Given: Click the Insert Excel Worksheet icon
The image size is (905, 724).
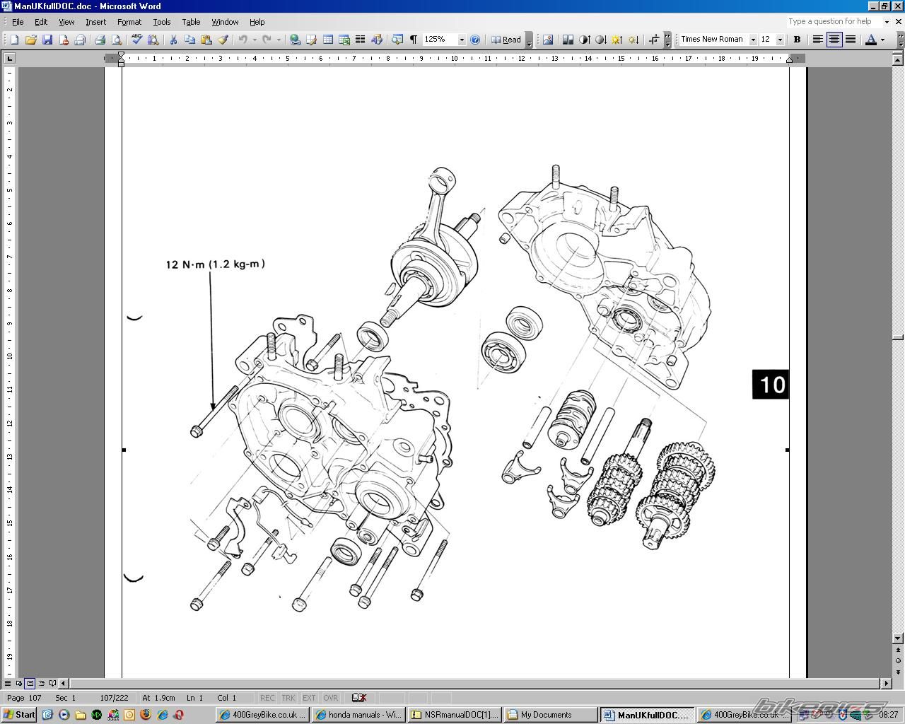Looking at the screenshot, I should pos(344,40).
